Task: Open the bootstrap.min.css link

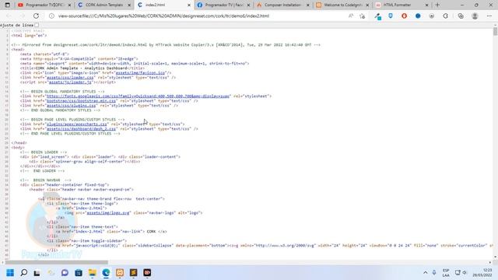Action: tap(81, 101)
